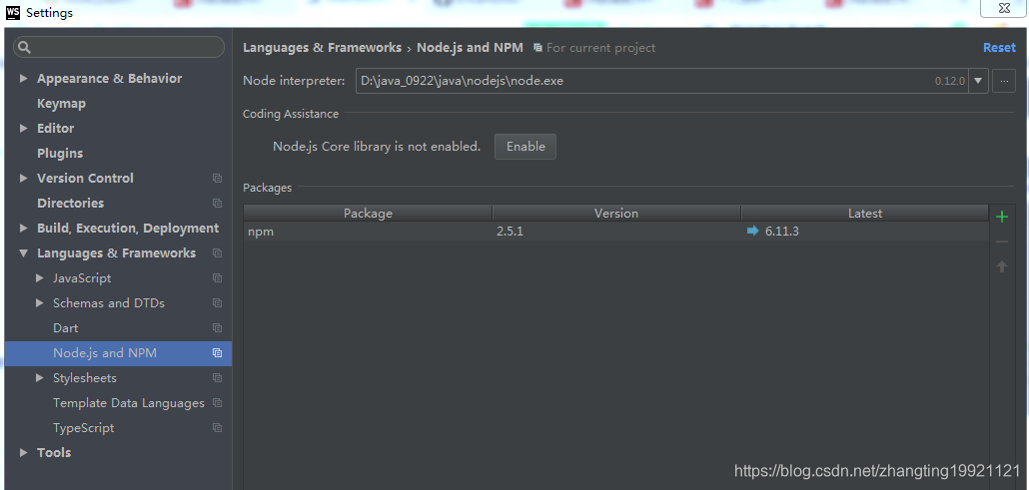1029x490 pixels.
Task: Click in the settings search field
Action: pos(119,47)
